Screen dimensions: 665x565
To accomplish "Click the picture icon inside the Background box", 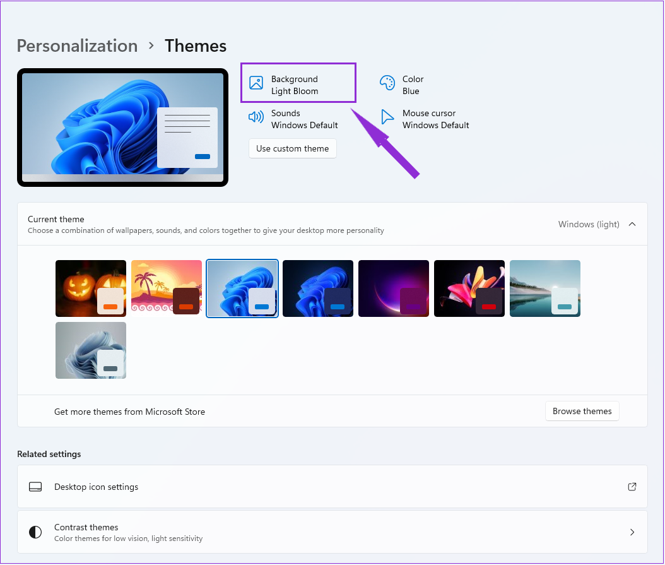I will click(x=256, y=83).
